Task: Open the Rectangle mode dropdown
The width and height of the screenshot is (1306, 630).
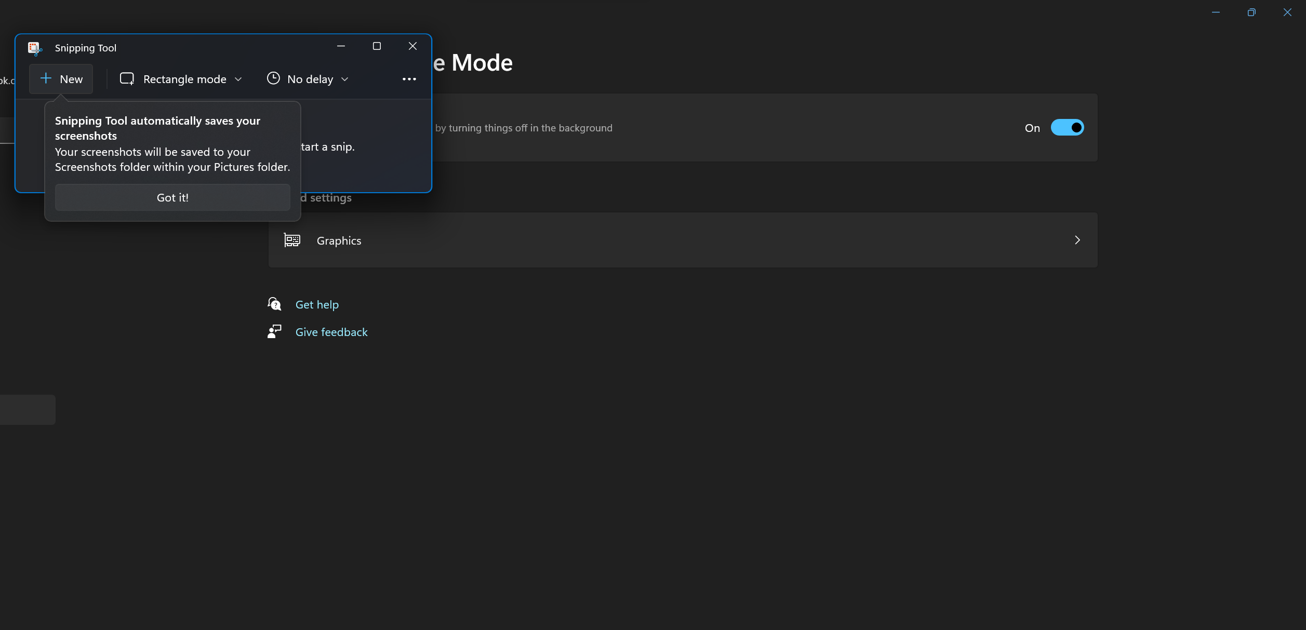Action: [x=238, y=79]
